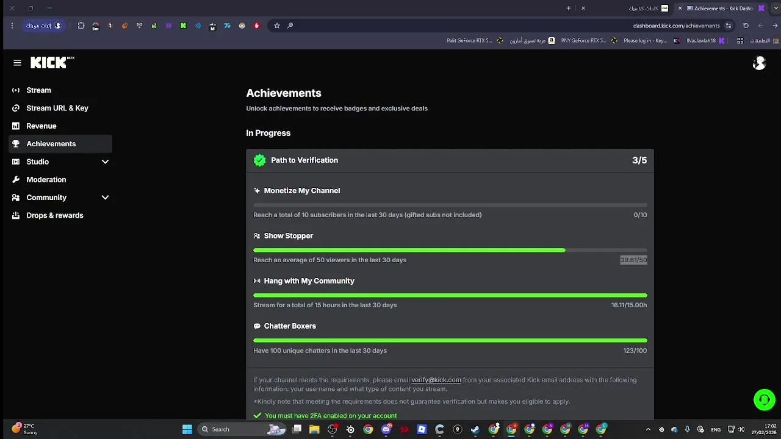
Task: Click the Moderation wrench icon
Action: [16, 179]
